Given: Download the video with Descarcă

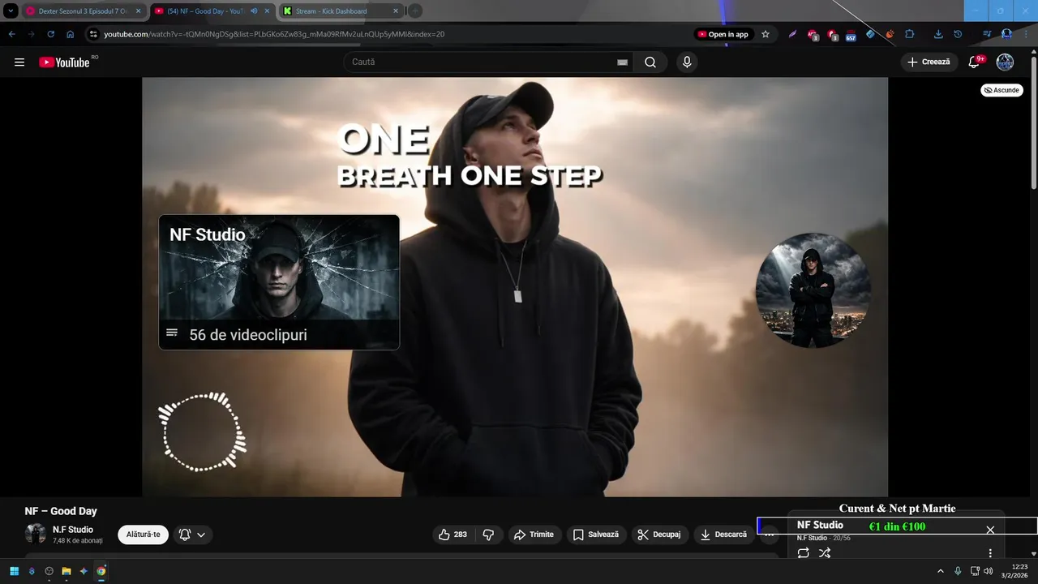Looking at the screenshot, I should coord(724,535).
